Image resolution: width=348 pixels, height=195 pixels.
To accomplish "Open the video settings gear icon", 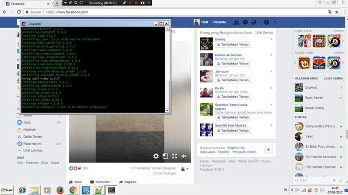I will [x=156, y=156].
